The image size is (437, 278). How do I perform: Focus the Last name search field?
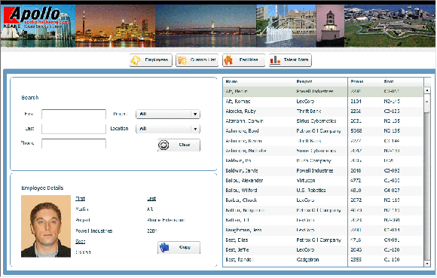click(74, 129)
